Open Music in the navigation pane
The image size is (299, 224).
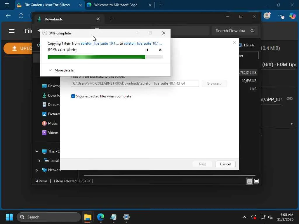click(50, 123)
